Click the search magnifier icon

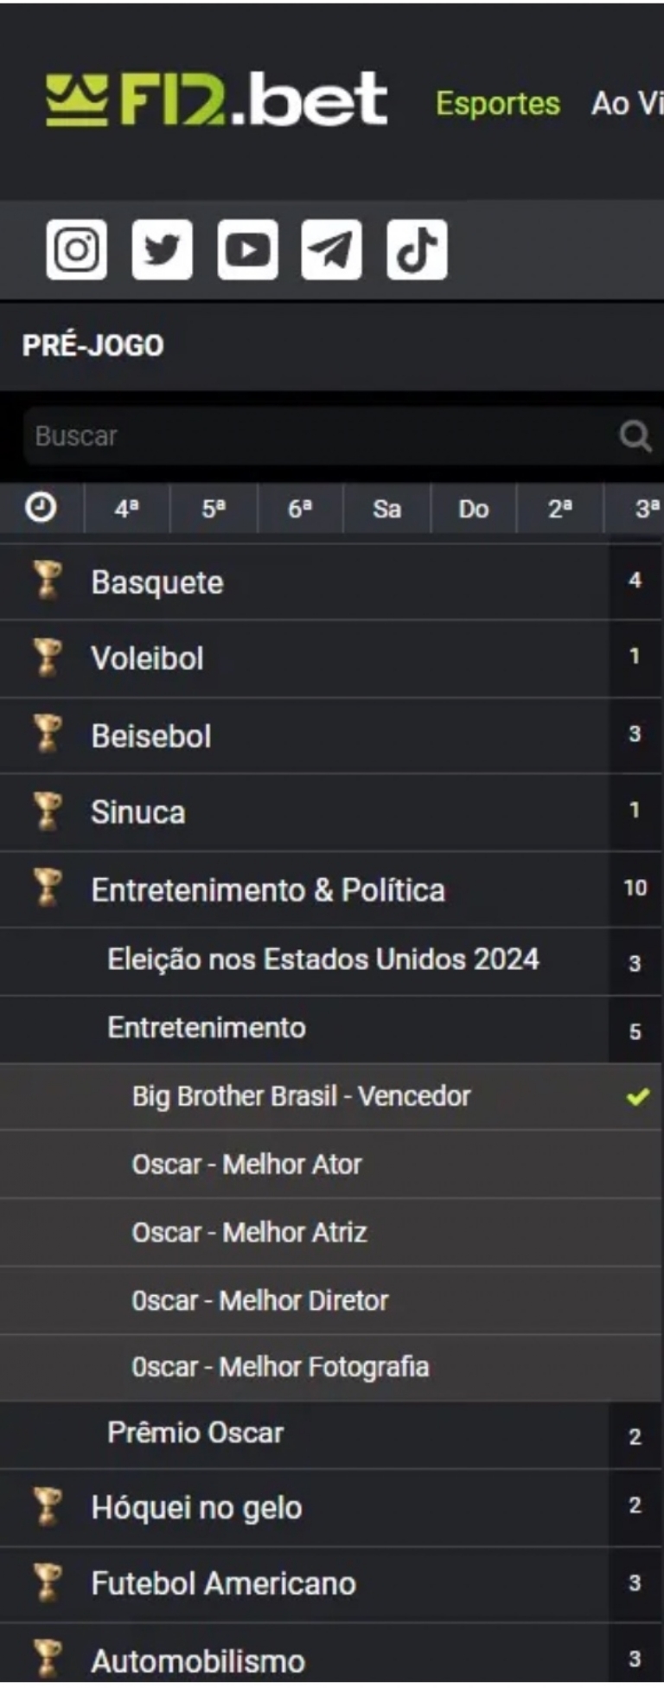pos(635,436)
